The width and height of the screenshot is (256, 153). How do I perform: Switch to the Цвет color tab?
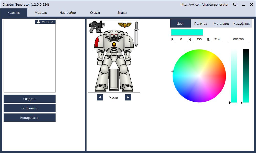pos(180,23)
